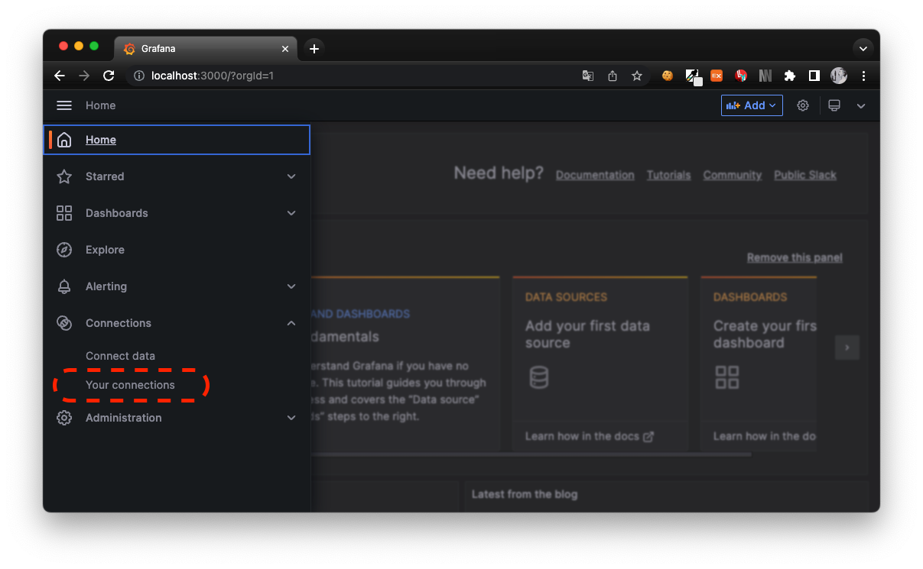923x569 pixels.
Task: Select Home in the navigation menu
Action: pyautogui.click(x=177, y=140)
